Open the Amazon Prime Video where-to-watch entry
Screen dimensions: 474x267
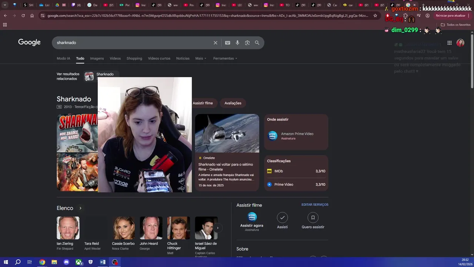(x=296, y=136)
